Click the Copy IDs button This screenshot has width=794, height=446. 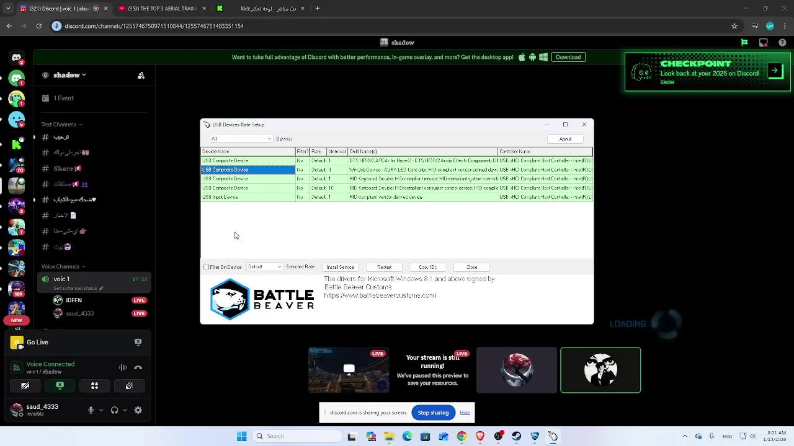point(428,267)
